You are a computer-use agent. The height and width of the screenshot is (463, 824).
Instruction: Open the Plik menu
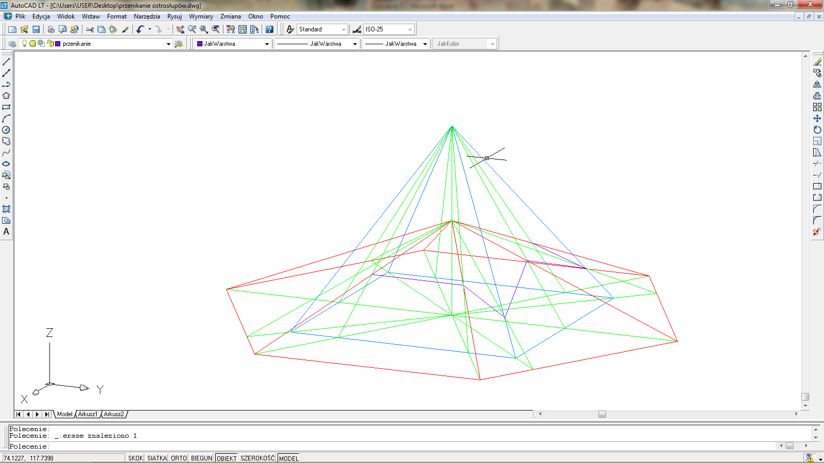pyautogui.click(x=20, y=16)
